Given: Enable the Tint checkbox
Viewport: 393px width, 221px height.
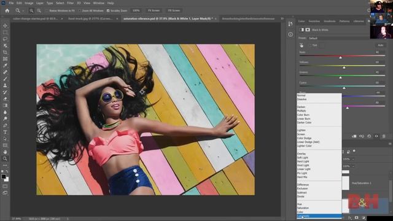Looking at the screenshot, I should click(310, 45).
